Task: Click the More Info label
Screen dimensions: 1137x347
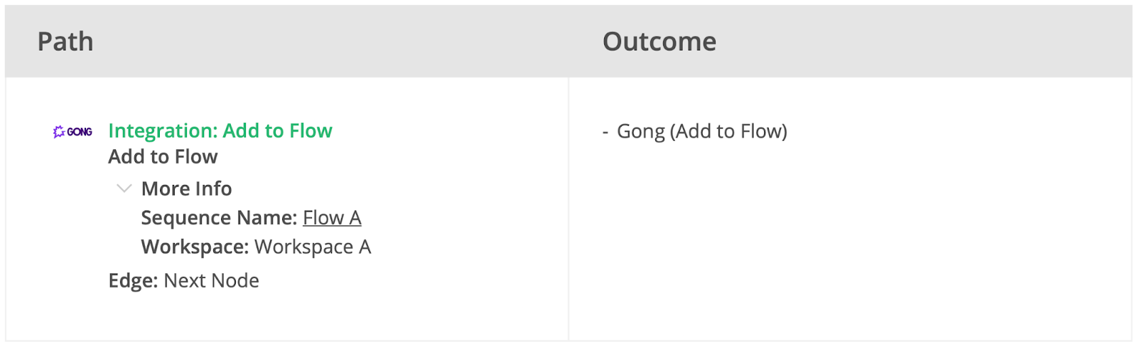Action: click(x=186, y=188)
